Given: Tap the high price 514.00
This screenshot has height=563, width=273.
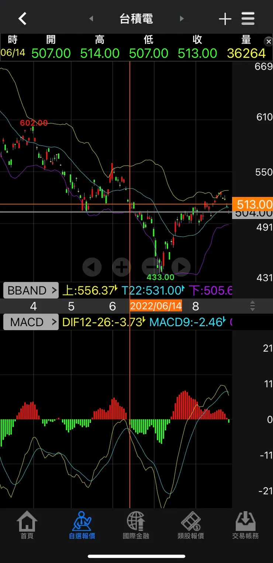Looking at the screenshot, I should coord(100,53).
